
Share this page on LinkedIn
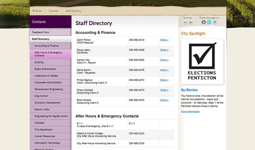[x=215, y=22]
